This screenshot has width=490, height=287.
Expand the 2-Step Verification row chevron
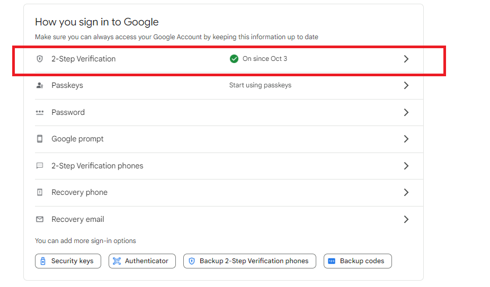point(406,59)
